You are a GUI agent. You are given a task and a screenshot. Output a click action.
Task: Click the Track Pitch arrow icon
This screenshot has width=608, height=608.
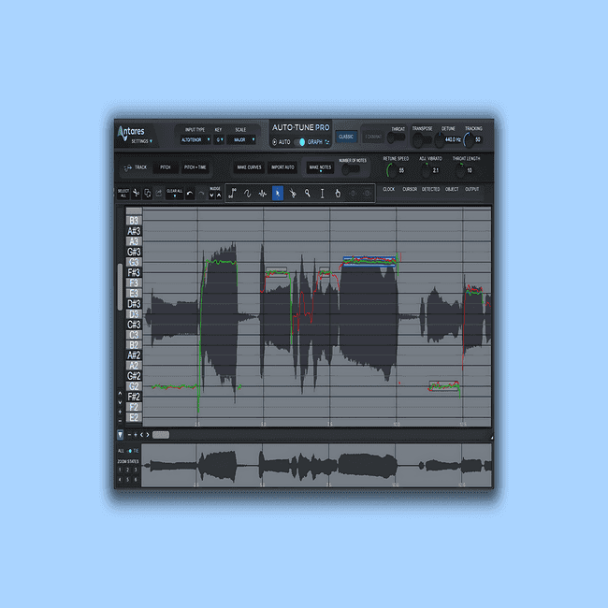[127, 167]
